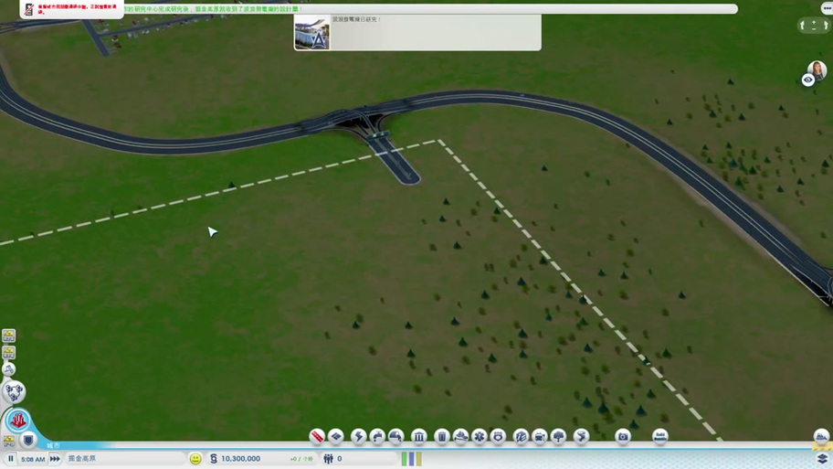Open the Parks tree menu
Image resolution: width=833 pixels, height=469 pixels.
click(x=558, y=437)
